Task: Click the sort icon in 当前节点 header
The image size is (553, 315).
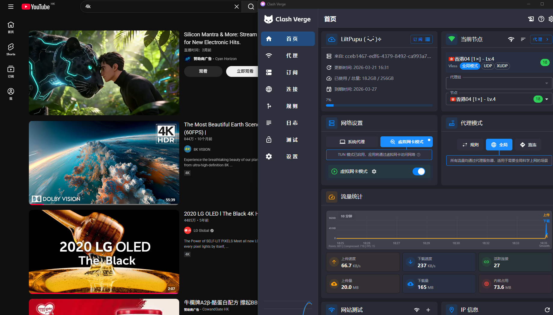Action: [523, 39]
